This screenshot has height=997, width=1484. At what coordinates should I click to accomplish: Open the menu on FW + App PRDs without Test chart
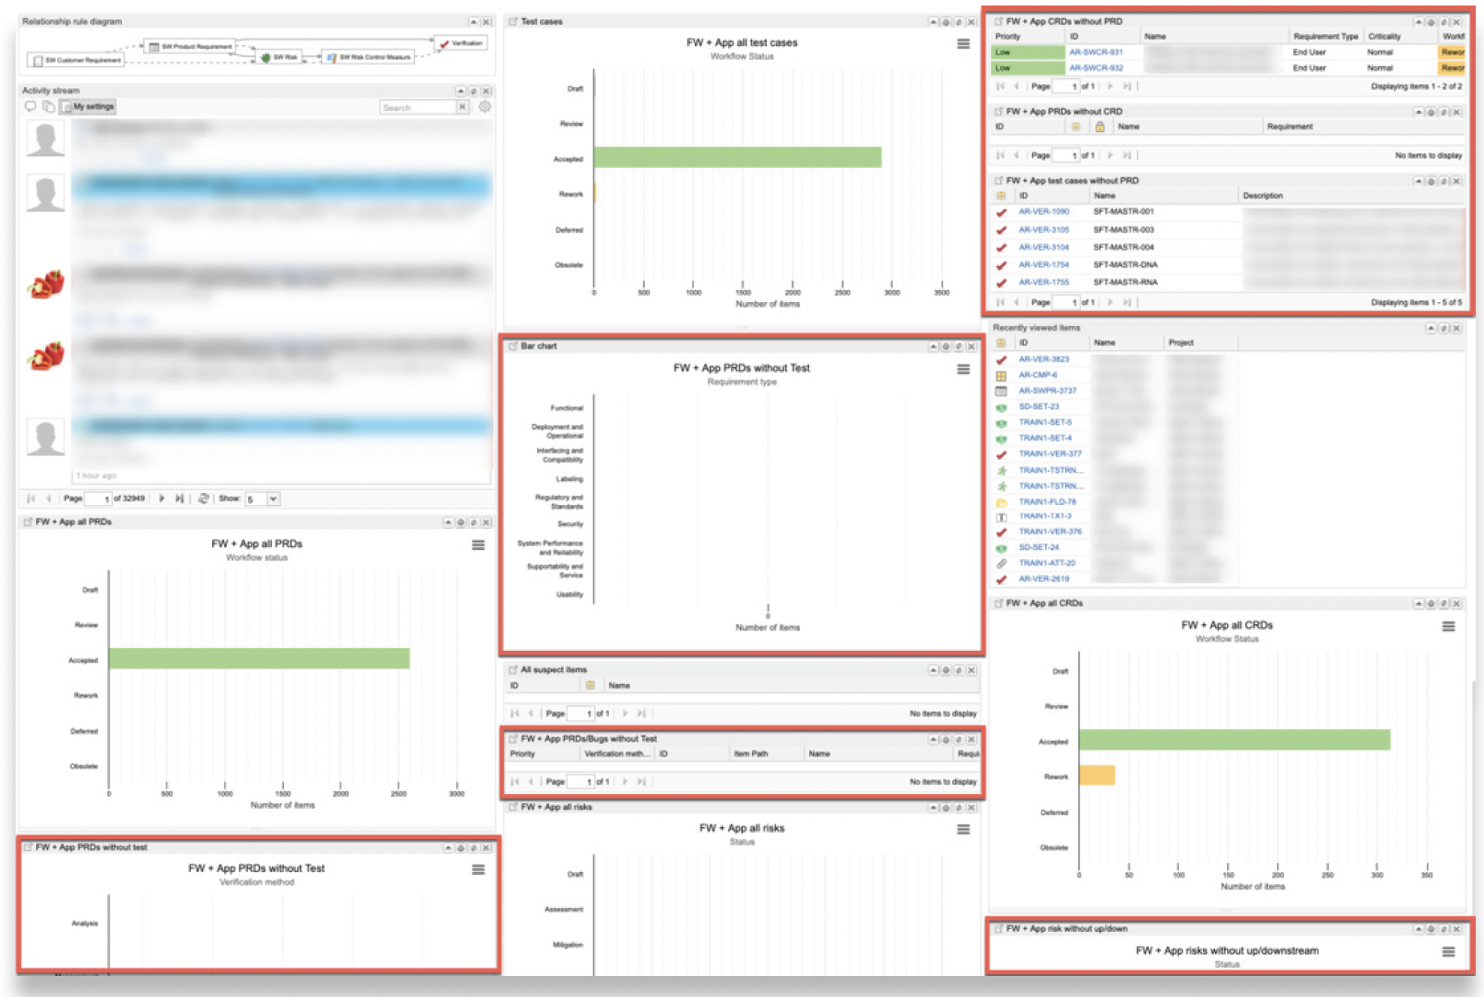962,368
